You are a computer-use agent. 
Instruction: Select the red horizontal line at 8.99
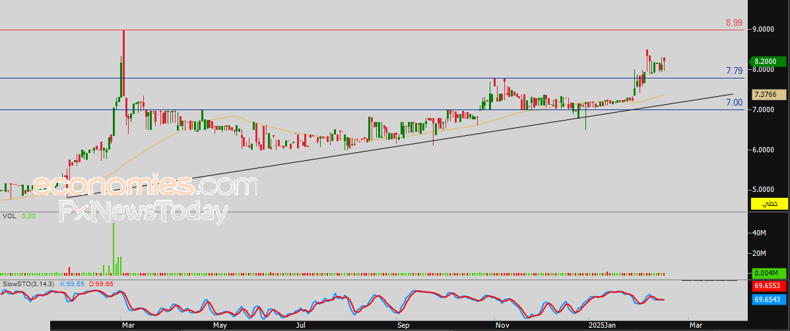click(x=372, y=30)
